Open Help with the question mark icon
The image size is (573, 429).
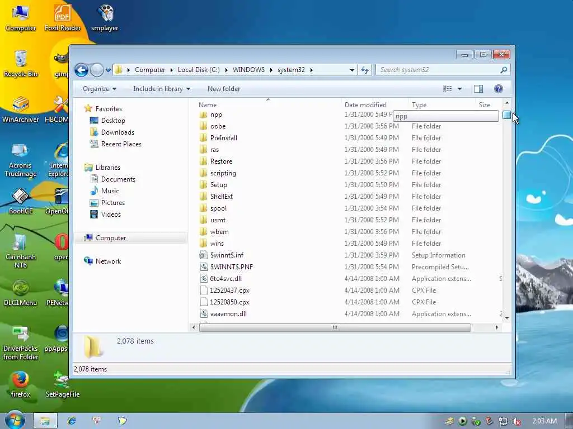(x=498, y=89)
